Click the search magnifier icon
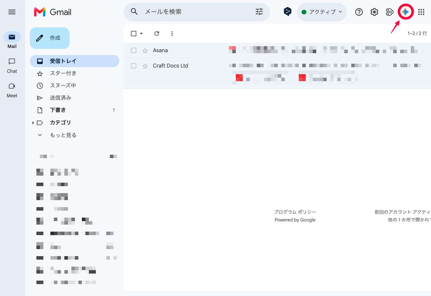Viewport: 431px width, 296px height. tap(134, 12)
